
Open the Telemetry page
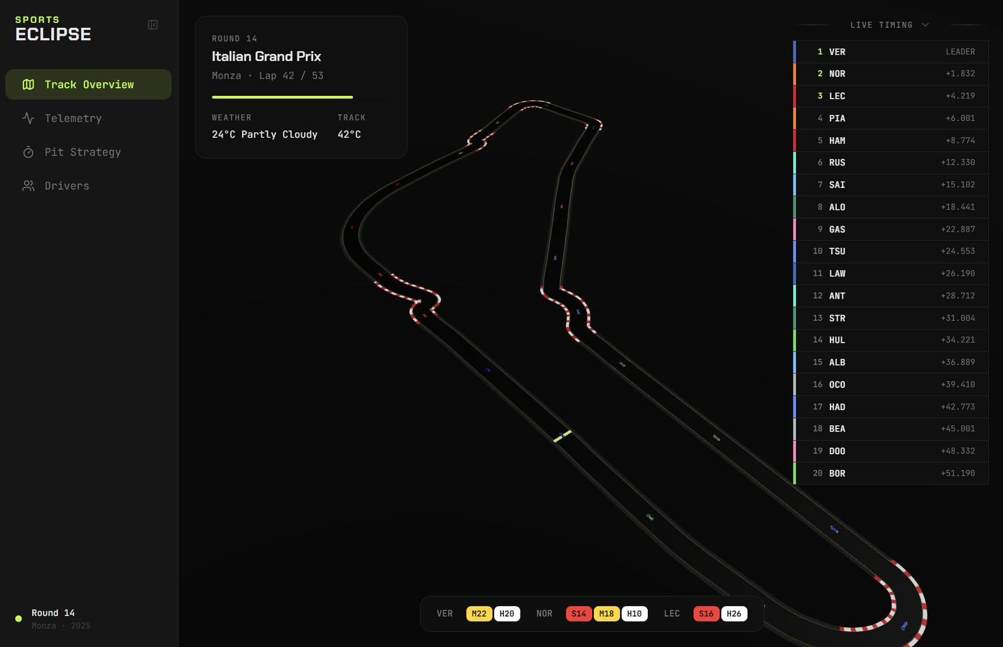pos(88,118)
